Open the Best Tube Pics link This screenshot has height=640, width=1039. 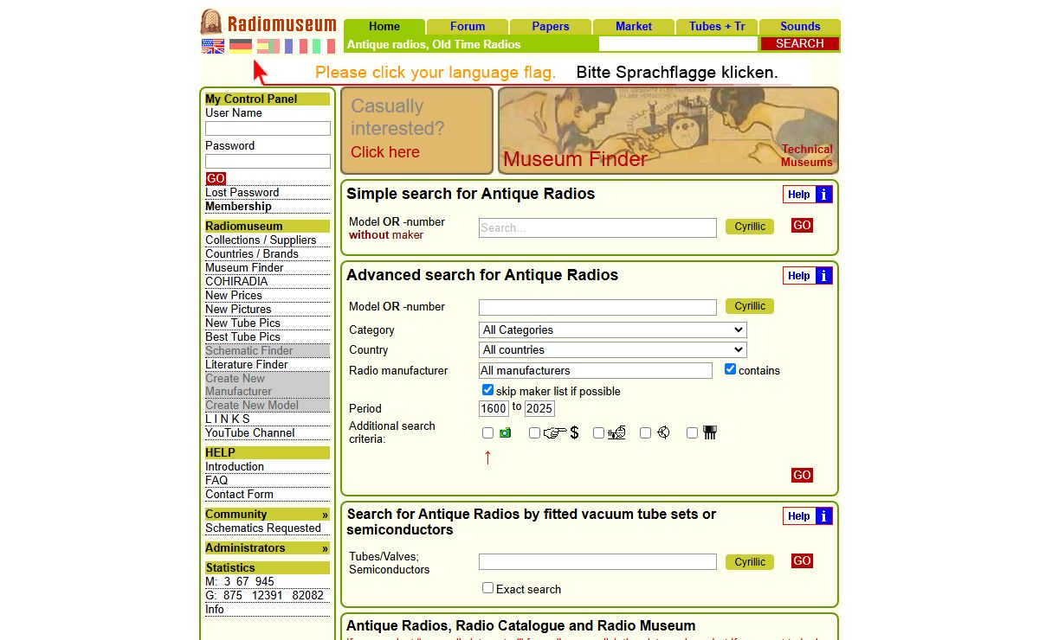(x=242, y=337)
